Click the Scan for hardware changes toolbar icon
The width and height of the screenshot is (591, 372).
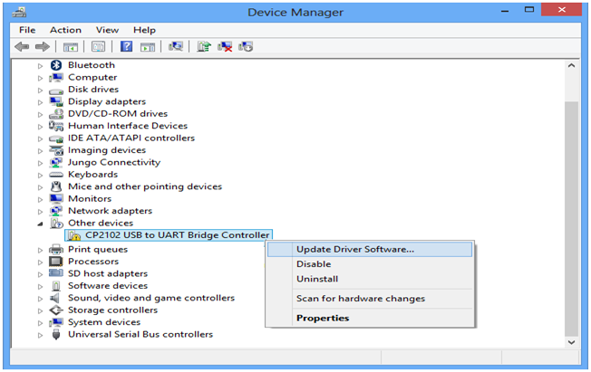point(176,46)
